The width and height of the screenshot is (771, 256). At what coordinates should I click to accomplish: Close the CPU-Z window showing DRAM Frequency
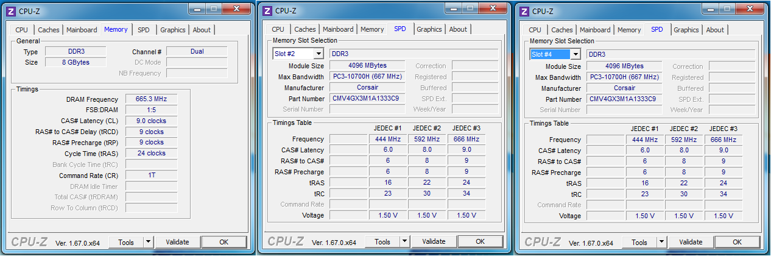237,9
